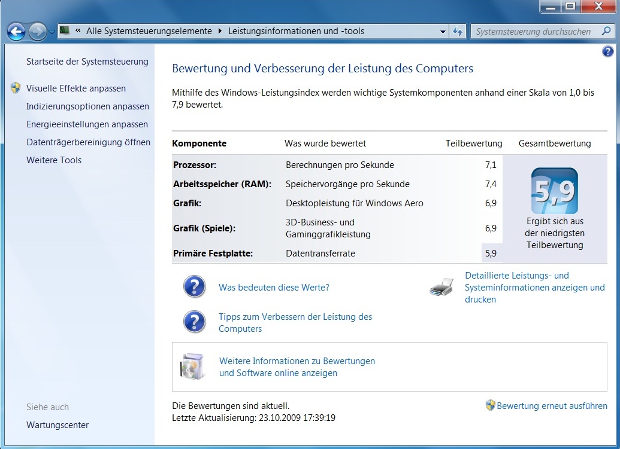
Task: Open the recent pages dropdown arrow
Action: [x=52, y=32]
